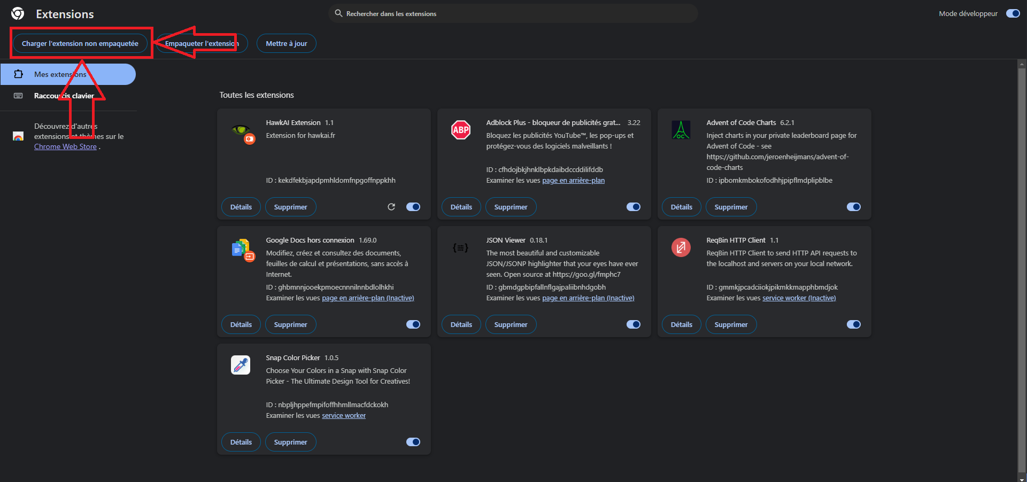
Task: Click the Chrome Web Store rainbow icon
Action: click(x=18, y=136)
